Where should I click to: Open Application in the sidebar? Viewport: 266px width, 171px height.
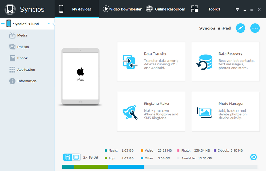(26, 70)
